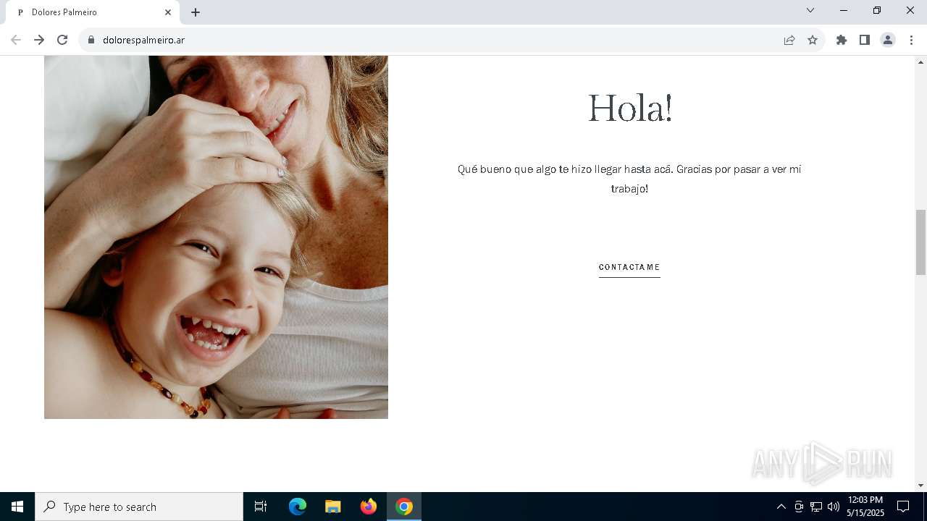Image resolution: width=927 pixels, height=521 pixels.
Task: Show hidden system tray icons
Action: (781, 507)
